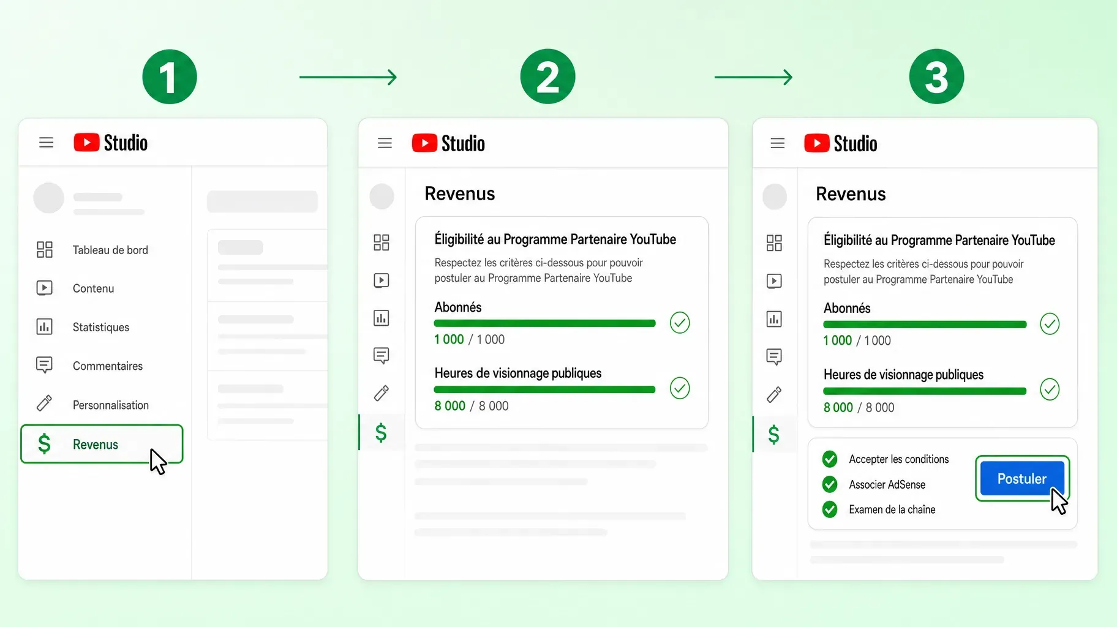Click "Accepter les conditions" text
This screenshot has width=1117, height=627.
[899, 459]
